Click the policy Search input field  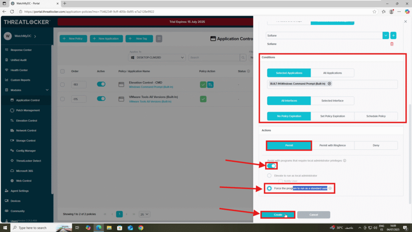point(214,57)
